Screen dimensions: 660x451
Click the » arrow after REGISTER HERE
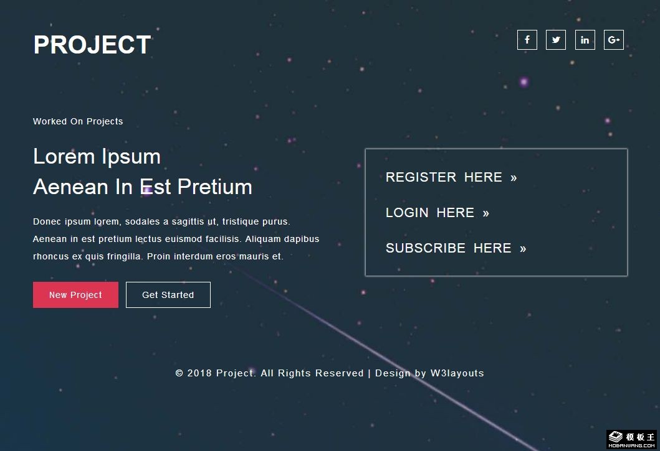514,178
